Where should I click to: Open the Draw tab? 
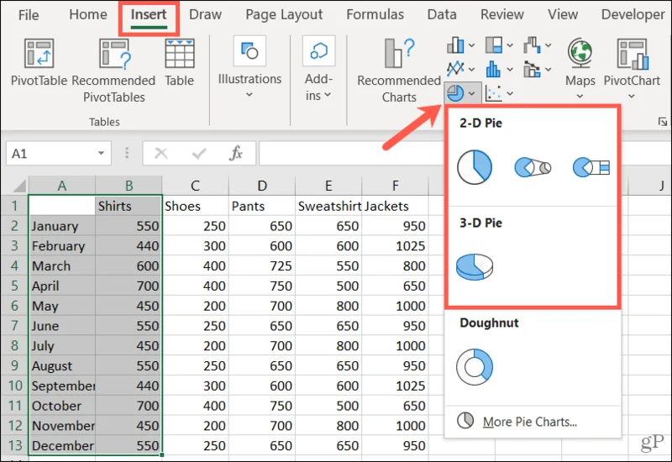[205, 14]
